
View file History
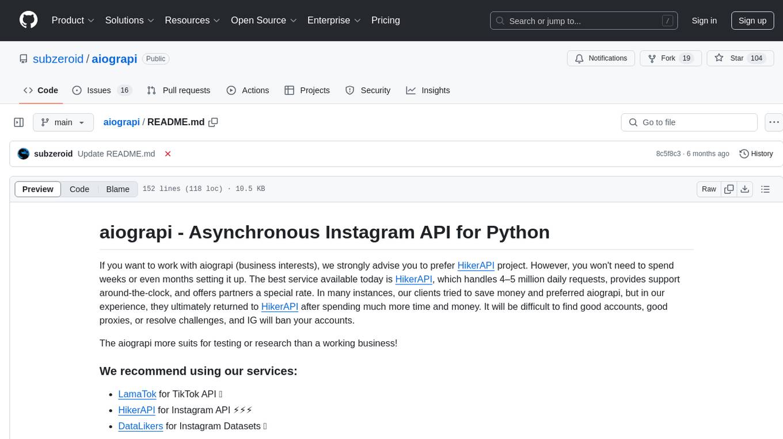[756, 153]
